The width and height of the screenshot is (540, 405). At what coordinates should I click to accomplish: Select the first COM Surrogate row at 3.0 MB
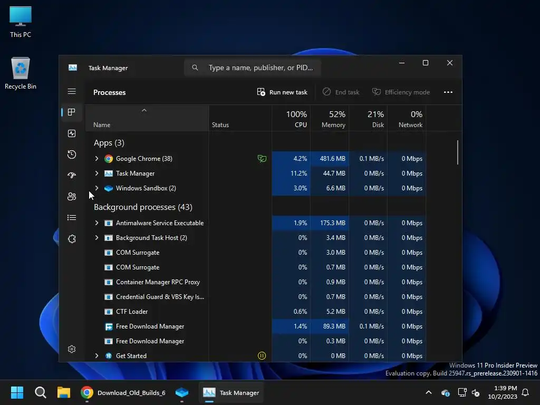point(256,253)
